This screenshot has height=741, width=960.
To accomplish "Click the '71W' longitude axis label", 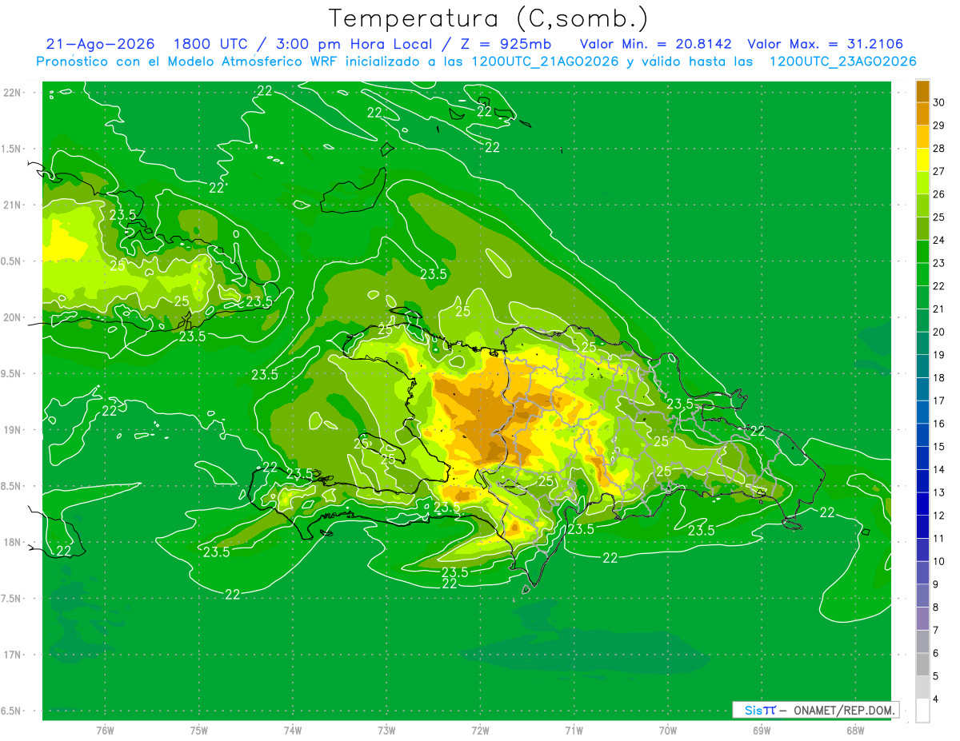I will pyautogui.click(x=574, y=731).
